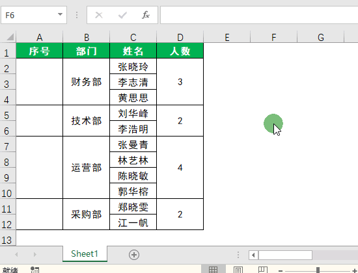The width and height of the screenshot is (358, 273).
Task: Open the Insert Function fx dialog
Action: [x=146, y=15]
